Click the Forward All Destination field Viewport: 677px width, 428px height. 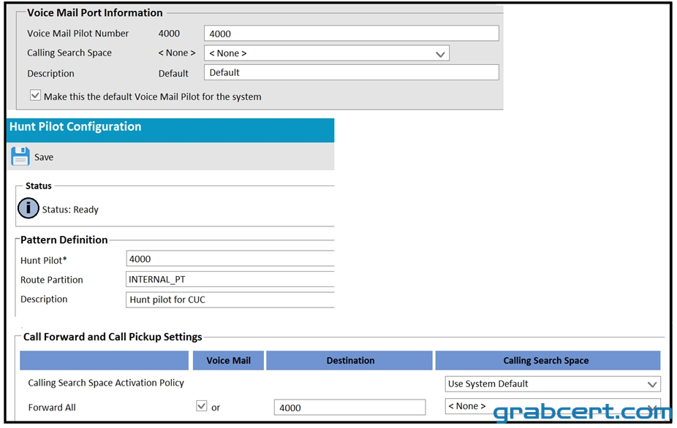[349, 408]
